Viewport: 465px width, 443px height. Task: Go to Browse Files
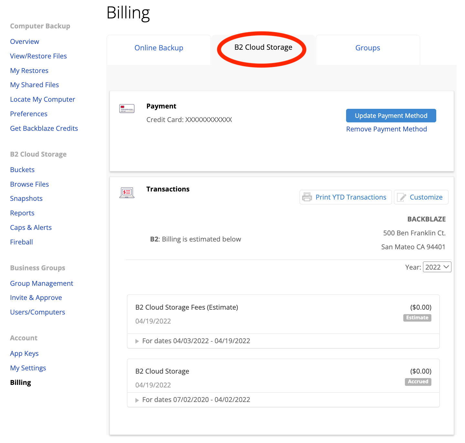[x=29, y=184]
